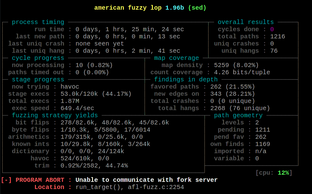Click paths timed out value '0 (0.00%)'
The width and height of the screenshot is (312, 194).
pyautogui.click(x=92, y=72)
